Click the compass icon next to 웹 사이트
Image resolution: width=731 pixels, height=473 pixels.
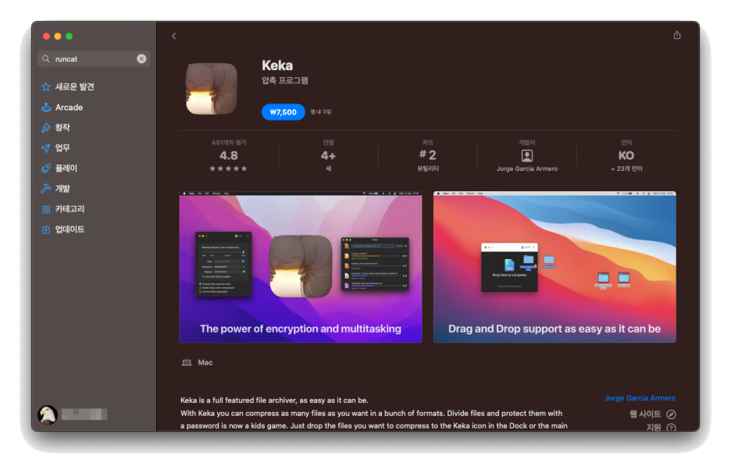coord(672,414)
